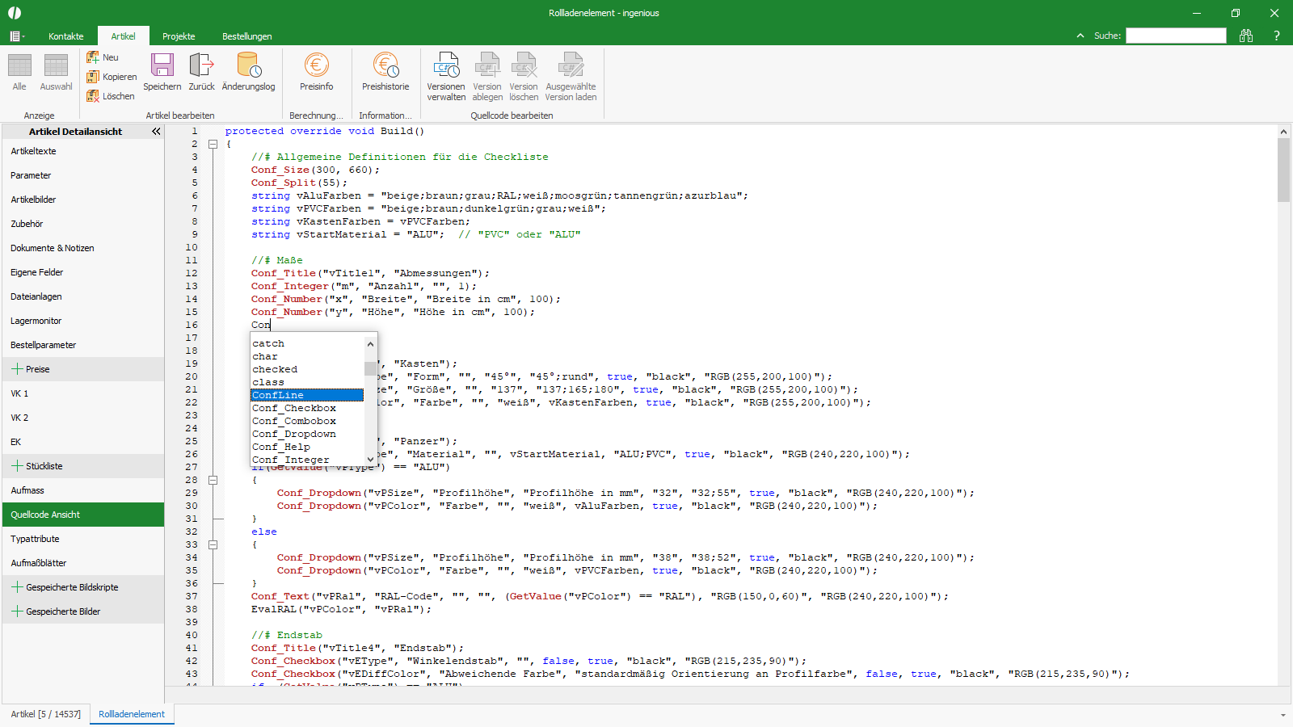
Task: Collapse the code fold at line 2
Action: pyautogui.click(x=213, y=144)
